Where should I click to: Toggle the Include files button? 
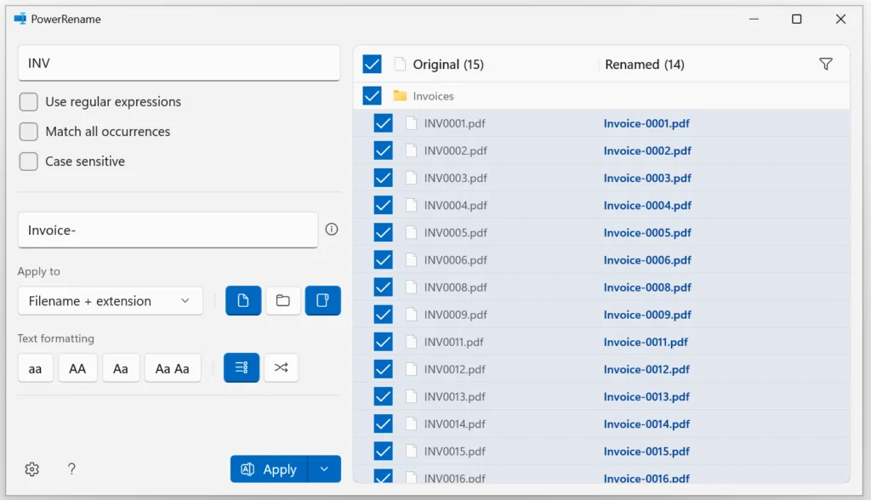[243, 300]
